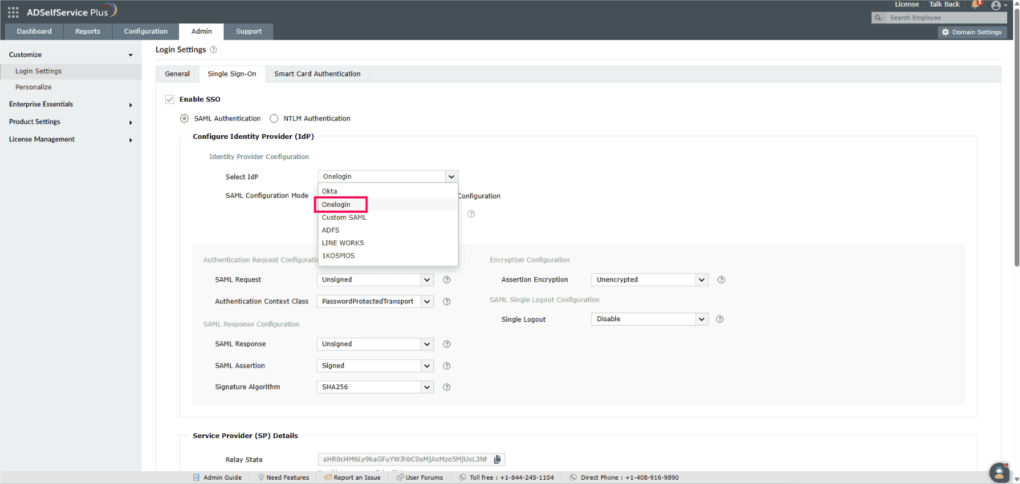Switch to the Admin tab

(x=201, y=31)
